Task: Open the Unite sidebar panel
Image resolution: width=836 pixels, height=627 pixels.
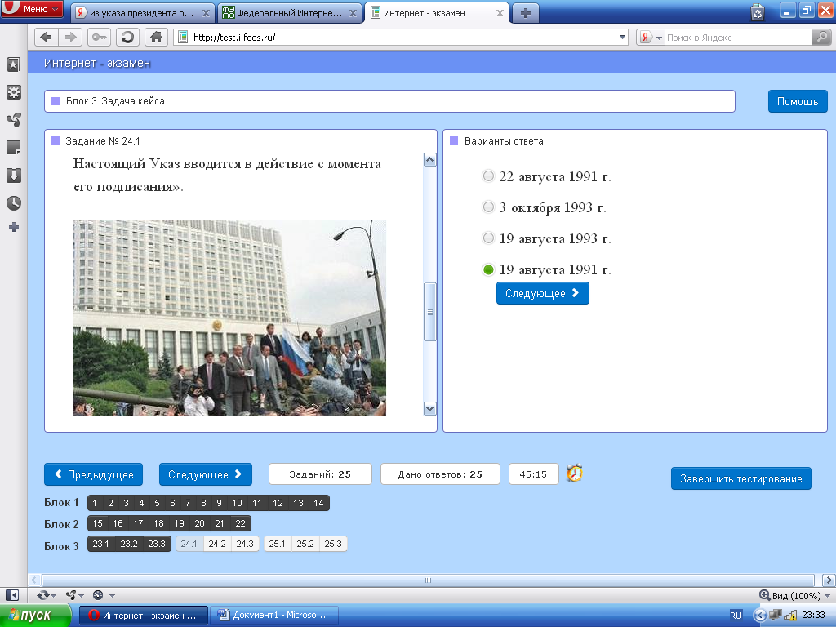Action: 13,120
